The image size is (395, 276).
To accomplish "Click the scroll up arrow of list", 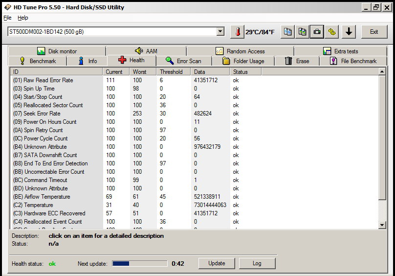I will coord(382,71).
